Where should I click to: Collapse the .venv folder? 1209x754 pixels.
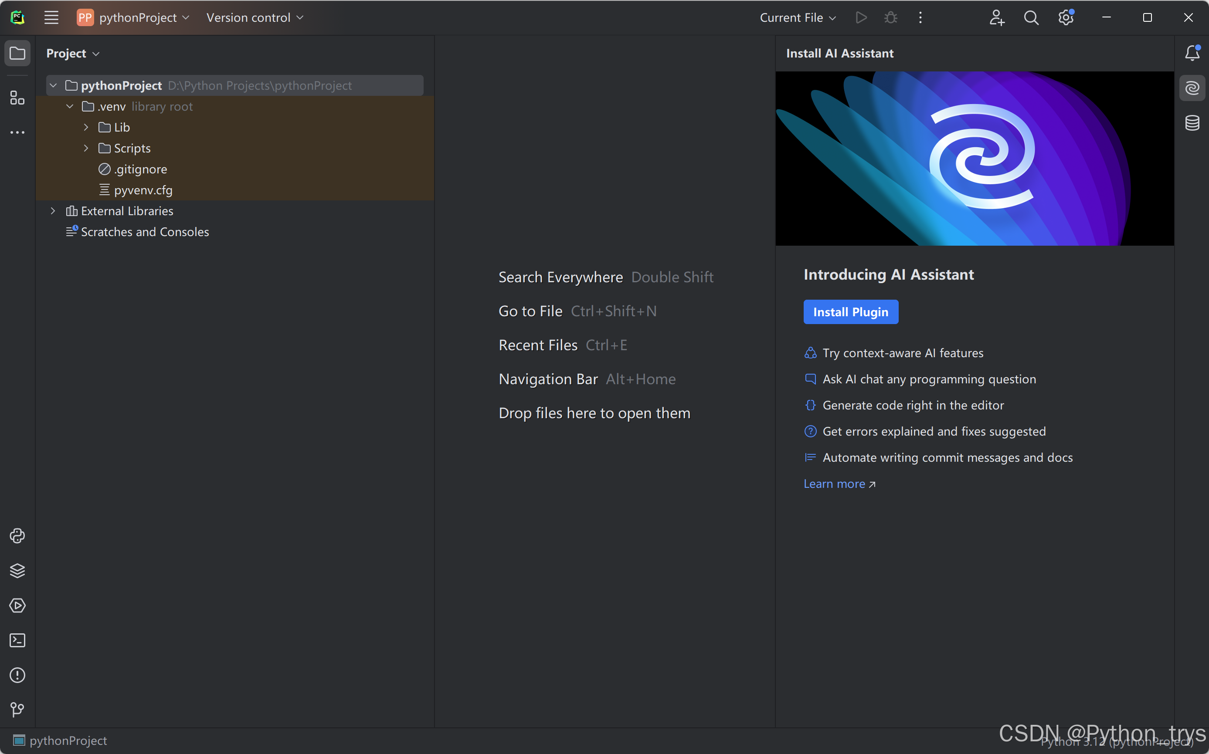point(70,107)
